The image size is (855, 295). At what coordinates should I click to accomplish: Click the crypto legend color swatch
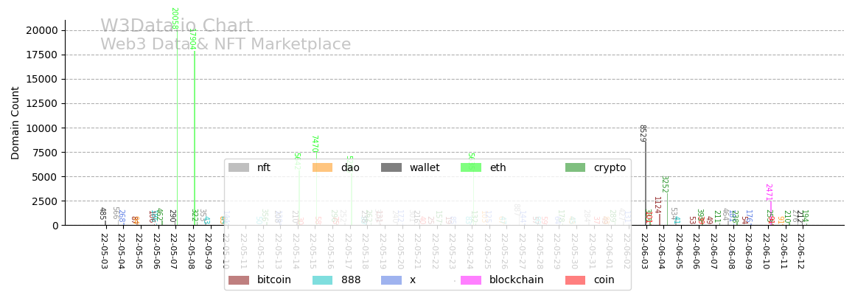point(576,167)
